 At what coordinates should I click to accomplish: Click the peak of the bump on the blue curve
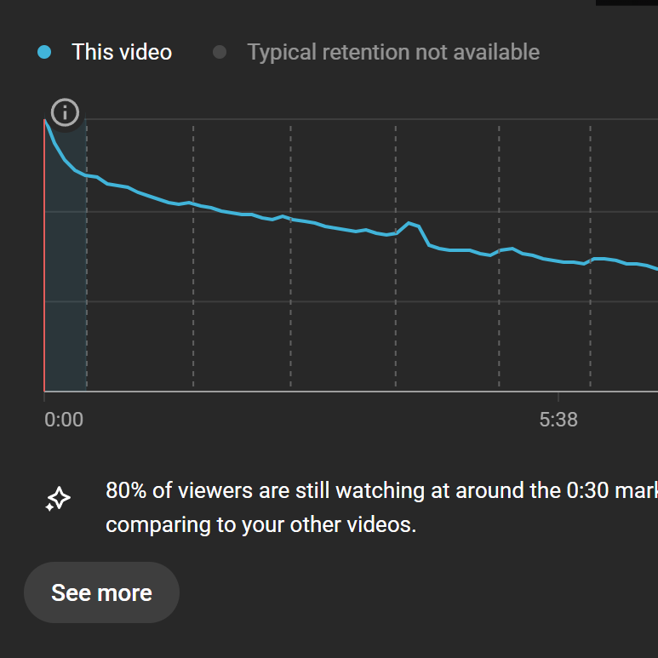[409, 223]
